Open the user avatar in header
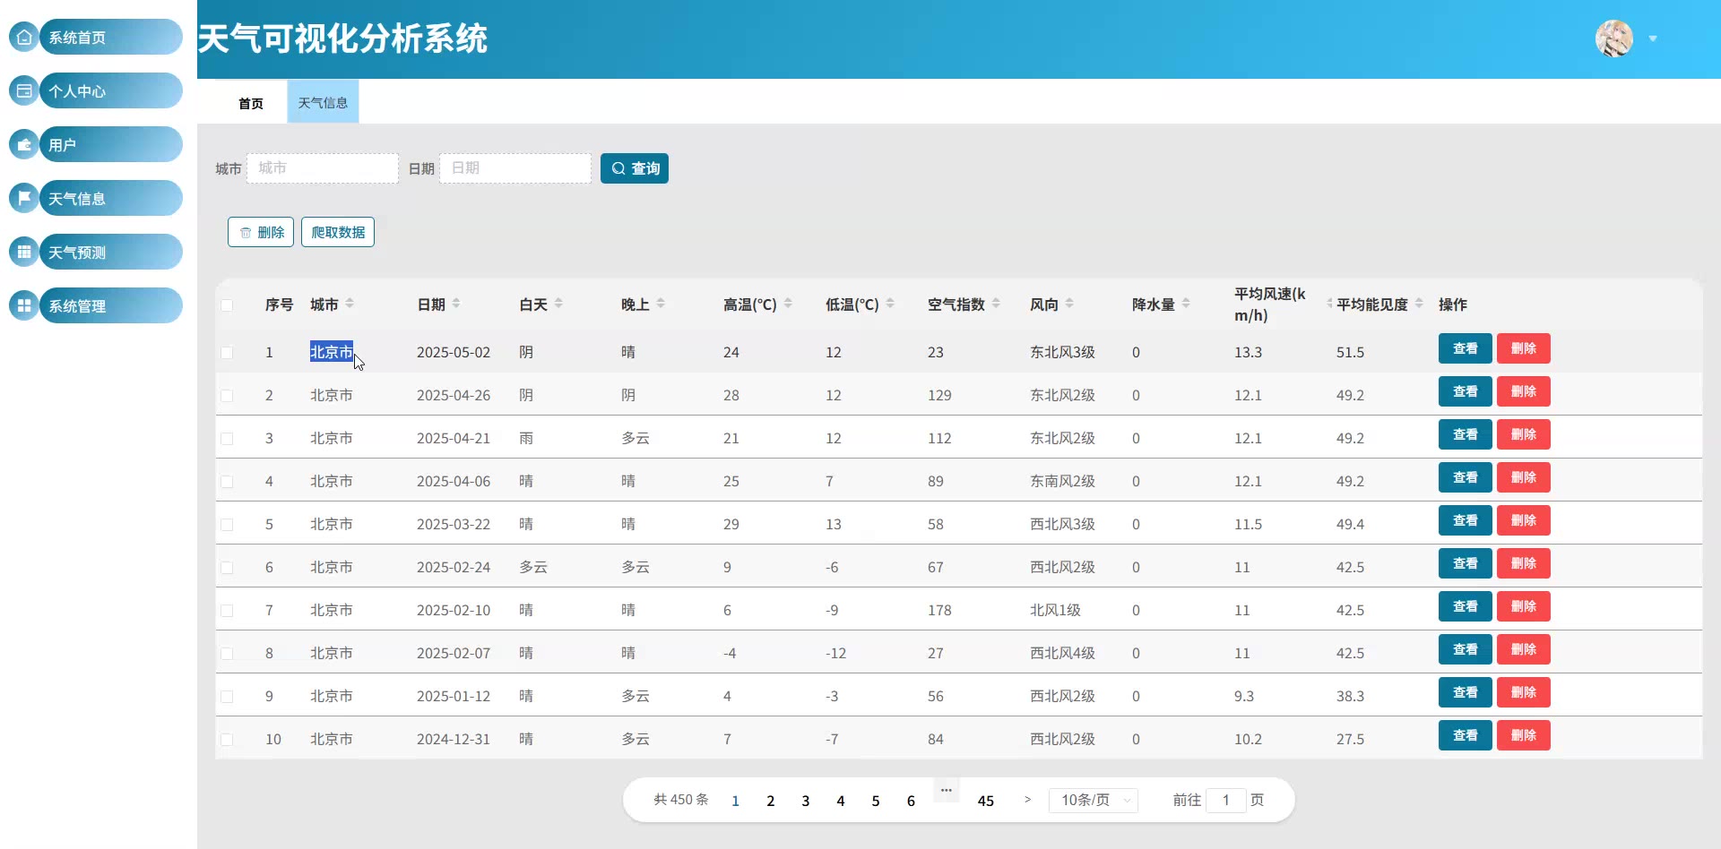Viewport: 1721px width, 849px height. point(1613,39)
